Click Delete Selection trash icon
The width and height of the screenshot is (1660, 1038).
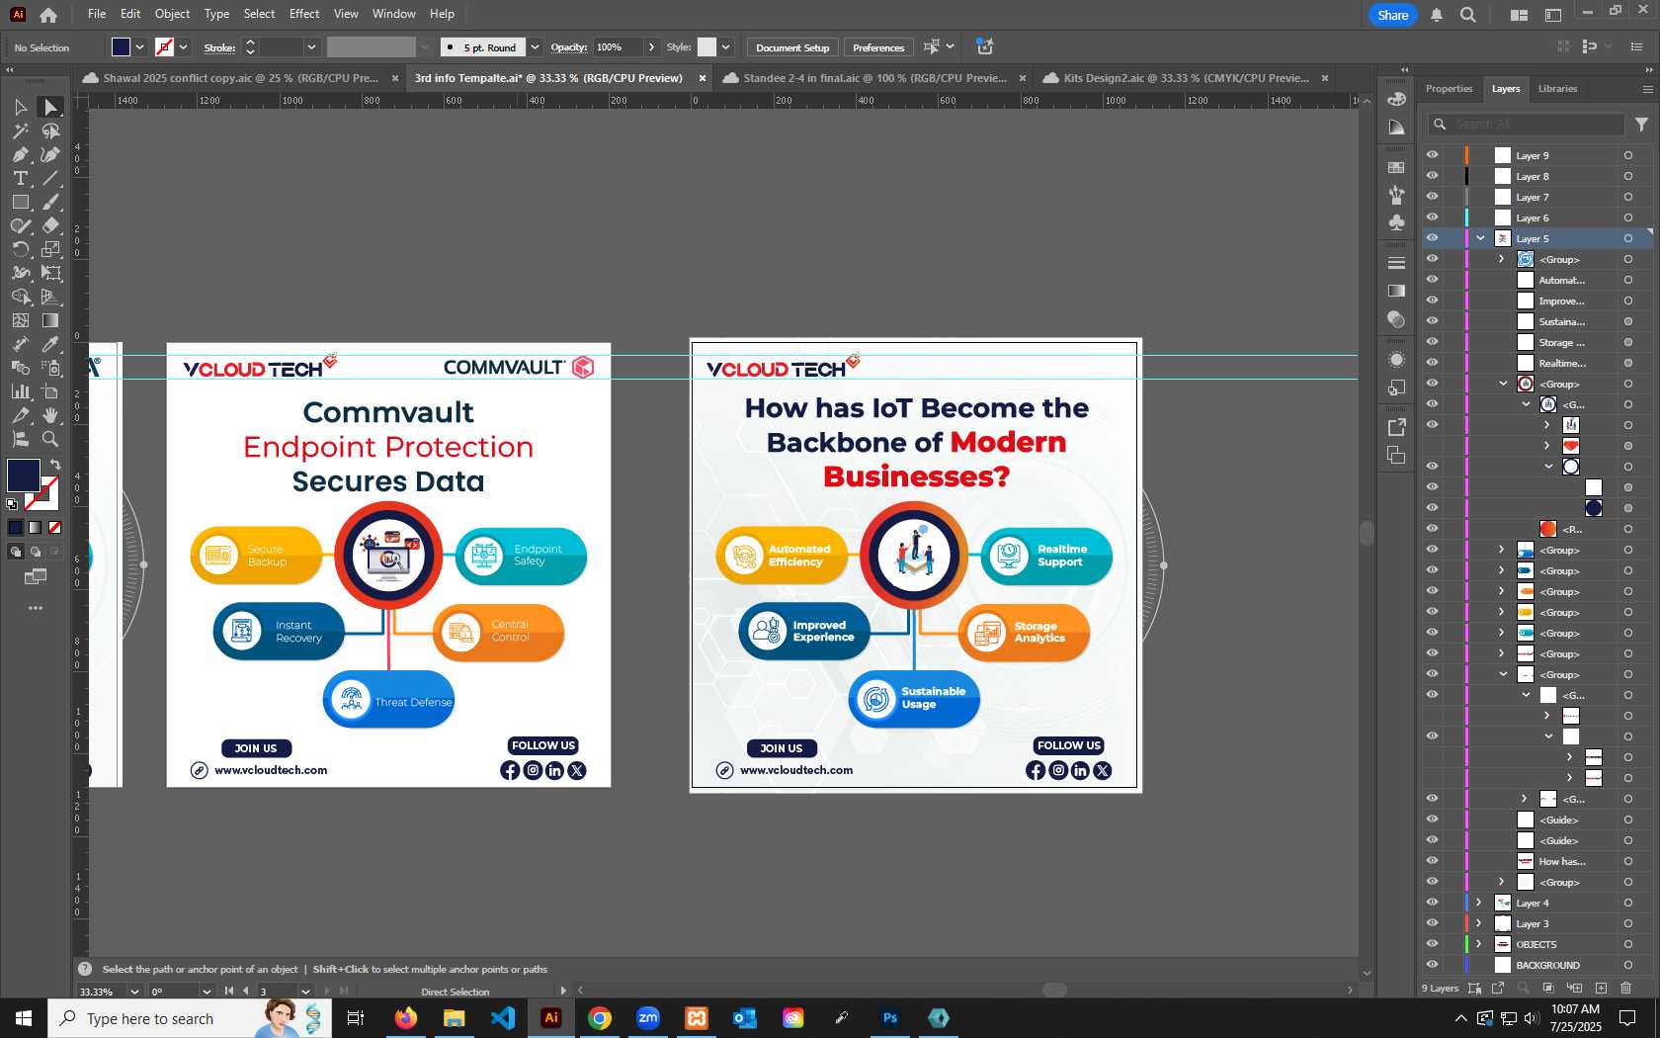coord(1626,988)
